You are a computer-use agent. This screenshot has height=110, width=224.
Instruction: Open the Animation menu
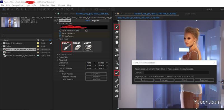44,5
